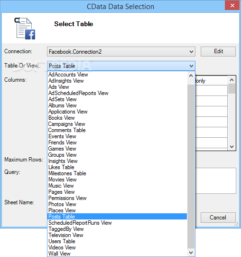Viewport: 241px width, 257px height.
Task: Pick Likes Table entry
Action: 117,167
